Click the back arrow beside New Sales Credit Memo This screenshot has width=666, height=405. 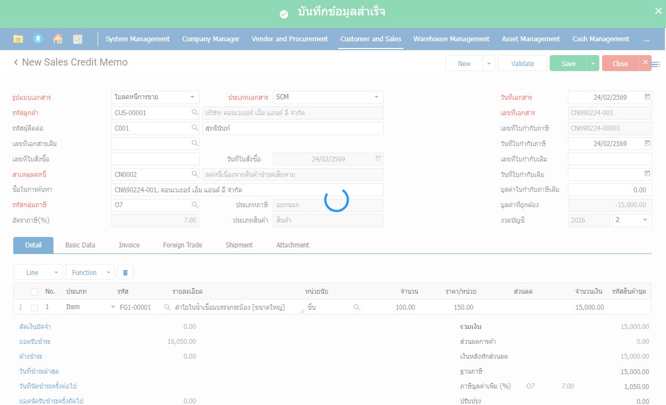point(16,63)
